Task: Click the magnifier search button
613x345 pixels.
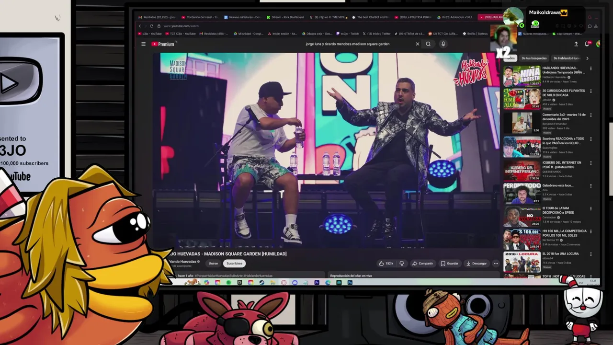Action: (x=428, y=44)
